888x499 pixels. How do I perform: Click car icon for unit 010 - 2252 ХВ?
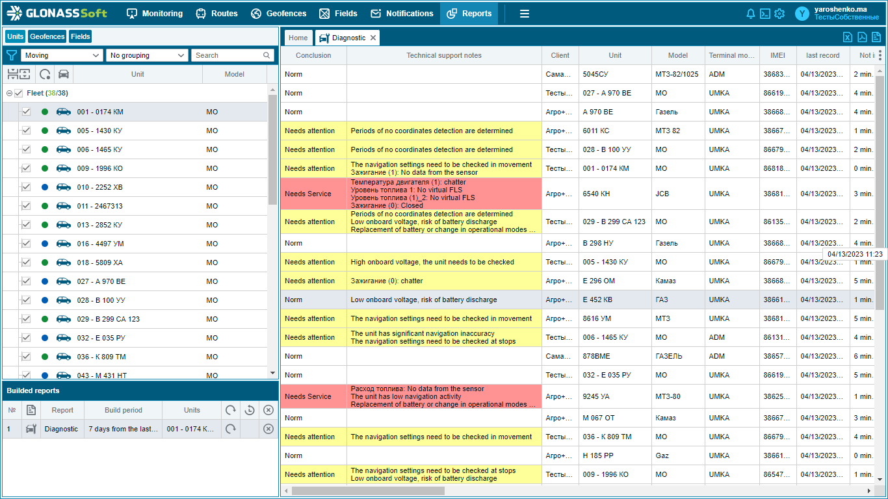coord(64,187)
